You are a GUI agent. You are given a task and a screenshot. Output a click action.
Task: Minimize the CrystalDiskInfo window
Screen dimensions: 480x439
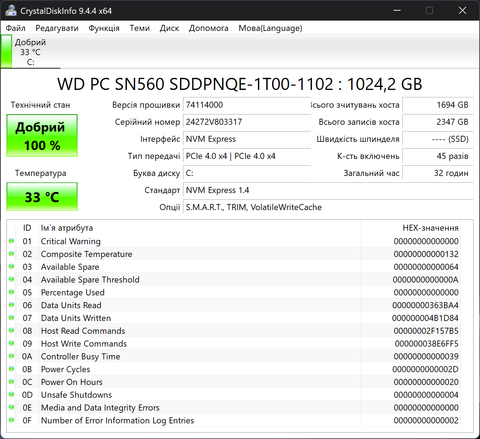pyautogui.click(x=397, y=10)
